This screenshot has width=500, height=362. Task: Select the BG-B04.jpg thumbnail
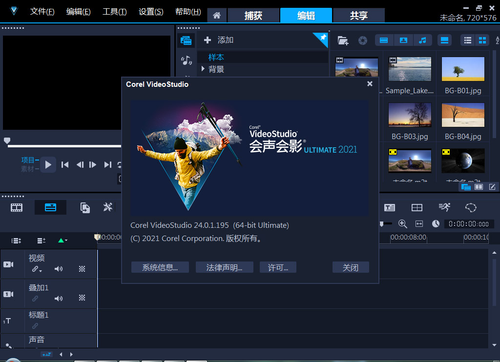tap(463, 115)
